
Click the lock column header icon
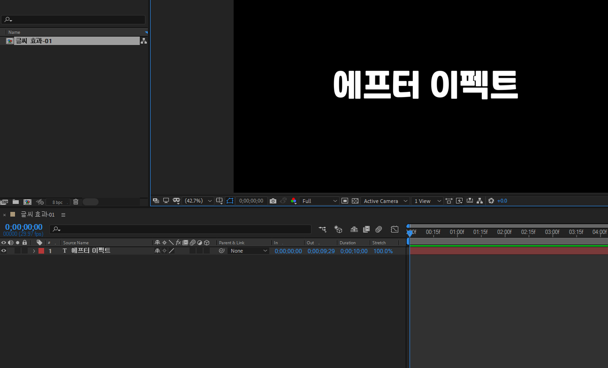(x=24, y=242)
